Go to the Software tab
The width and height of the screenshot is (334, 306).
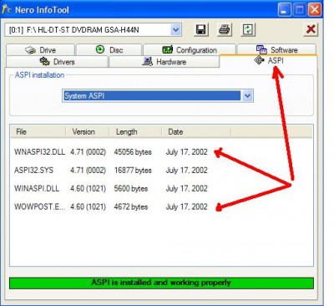coord(276,49)
